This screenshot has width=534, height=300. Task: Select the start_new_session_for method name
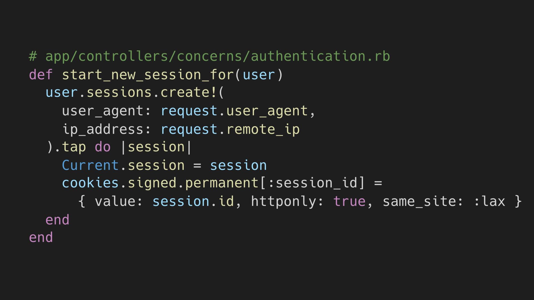click(x=148, y=75)
